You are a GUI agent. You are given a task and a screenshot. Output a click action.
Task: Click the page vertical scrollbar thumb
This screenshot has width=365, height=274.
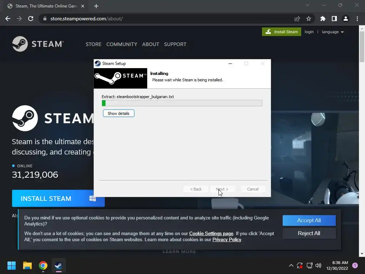(x=362, y=46)
